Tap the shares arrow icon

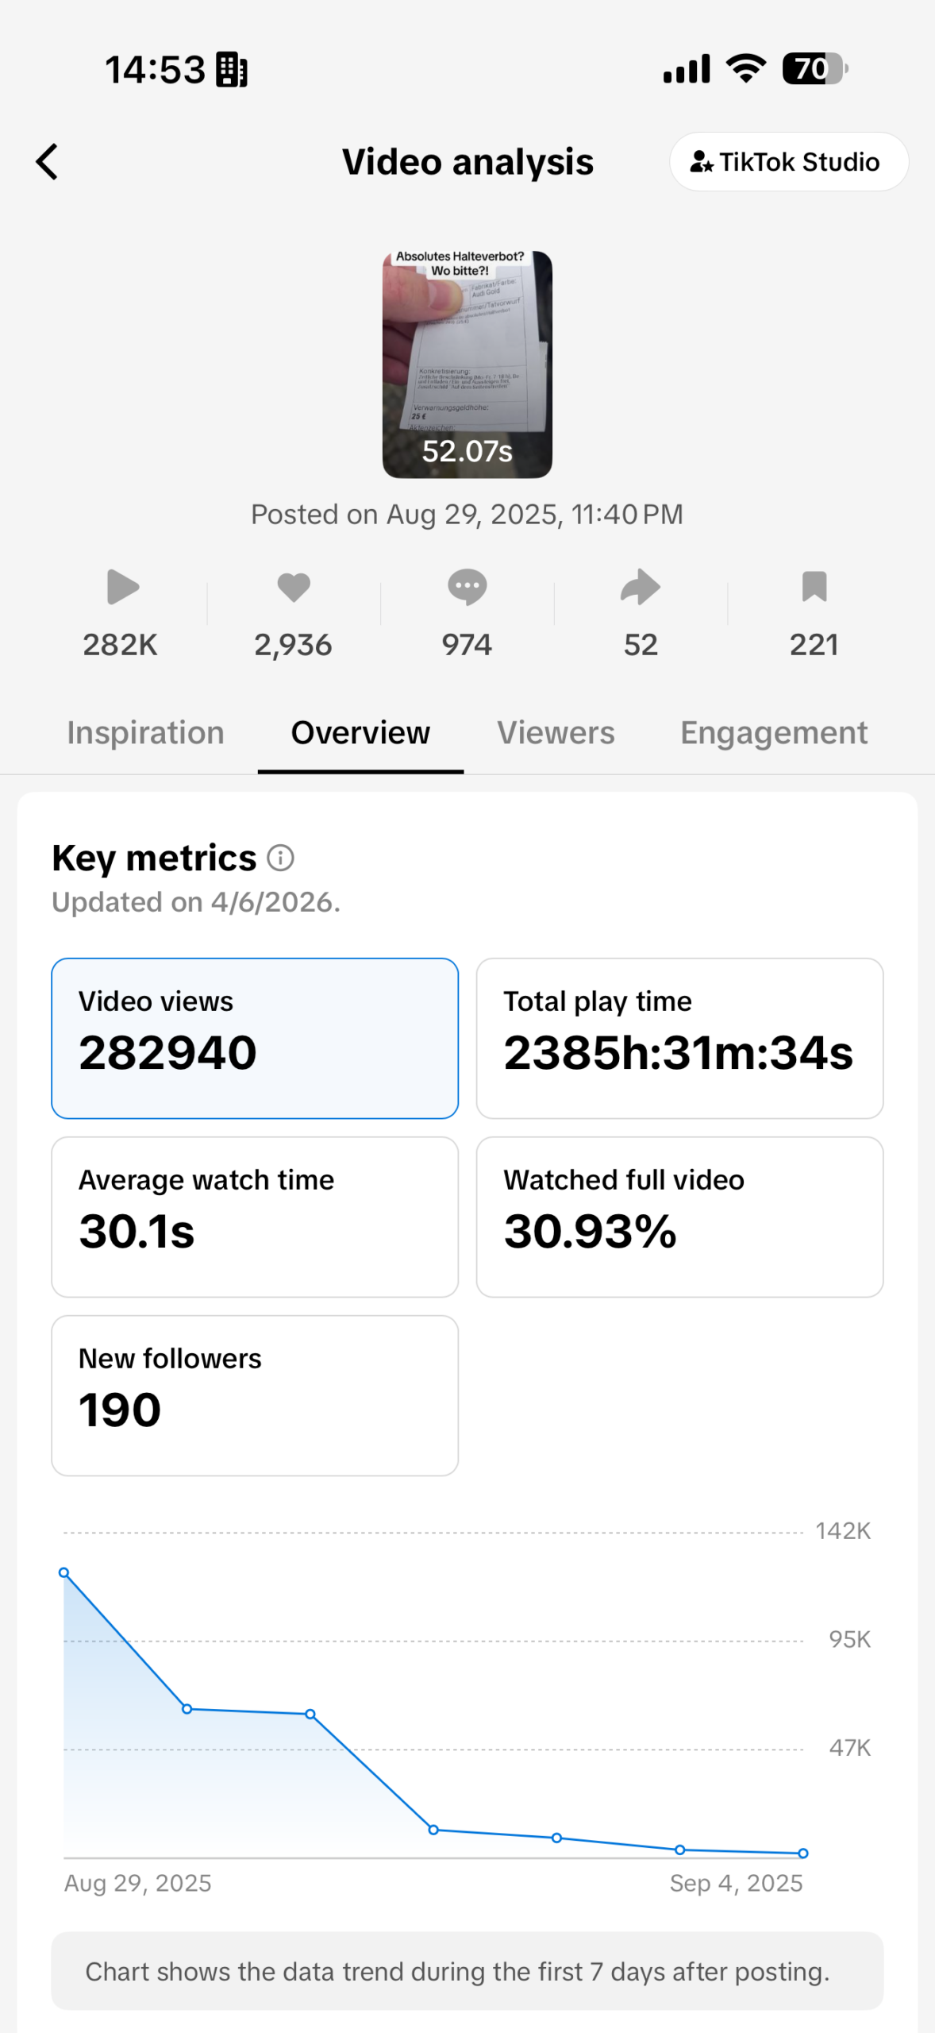click(x=640, y=588)
